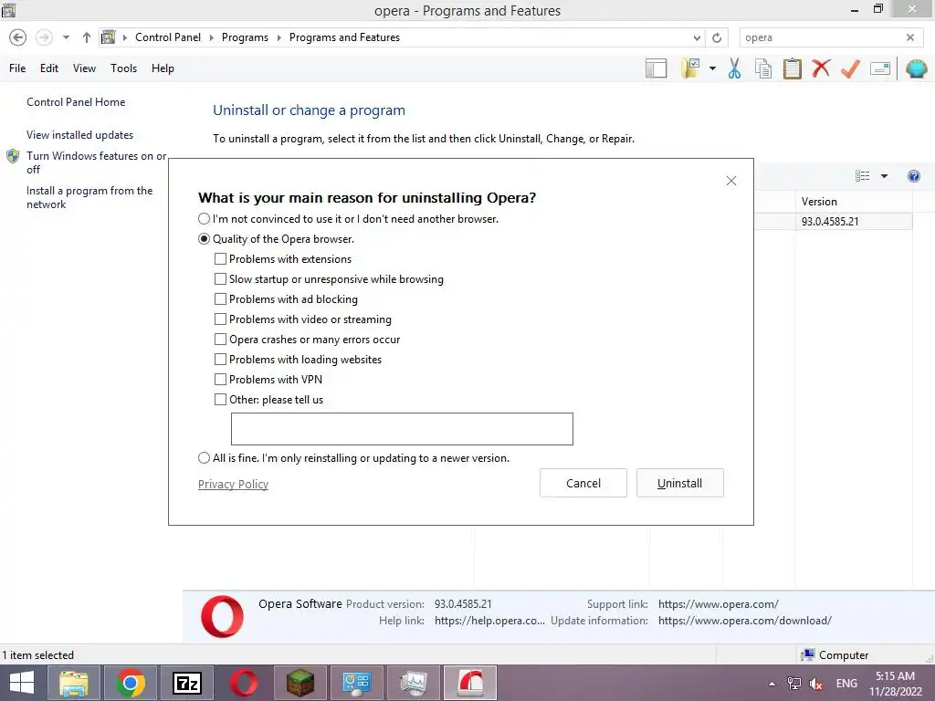
Task: Launch Google Chrome from the taskbar
Action: 131,683
